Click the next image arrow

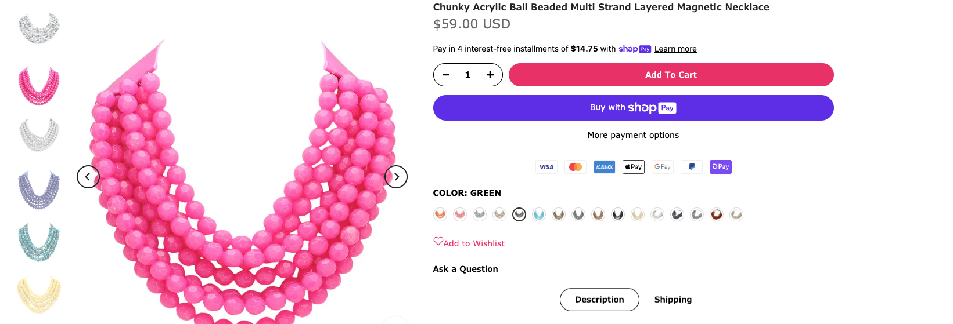click(x=396, y=177)
